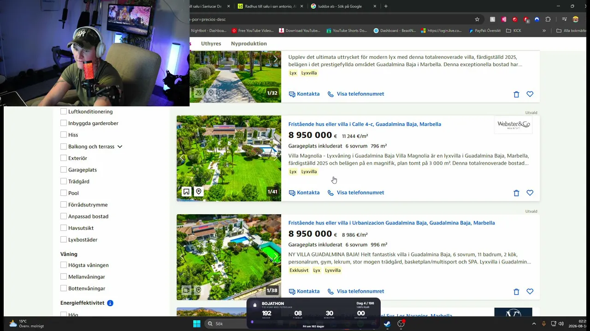Open the Windows Start menu

[x=197, y=324]
